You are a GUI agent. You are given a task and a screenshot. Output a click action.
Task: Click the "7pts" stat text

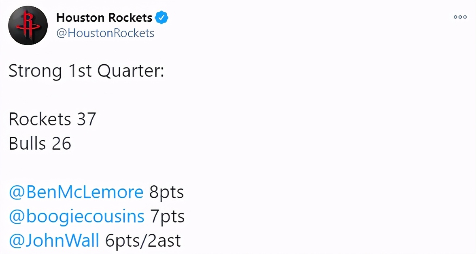click(168, 217)
